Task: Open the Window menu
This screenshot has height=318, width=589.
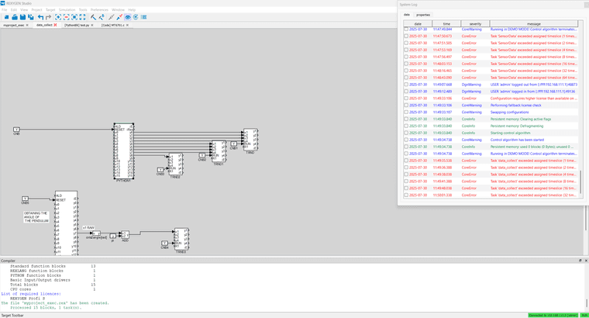Action: point(118,10)
